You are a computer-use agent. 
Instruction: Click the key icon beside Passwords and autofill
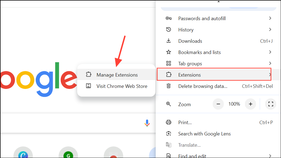point(169,19)
